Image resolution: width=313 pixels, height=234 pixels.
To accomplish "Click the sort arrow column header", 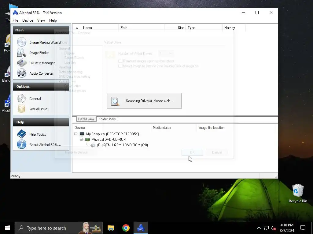I will [x=77, y=28].
